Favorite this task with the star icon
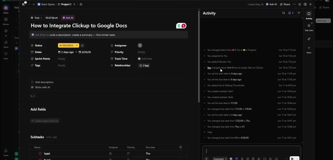The width and height of the screenshot is (333, 160). [x=300, y=4]
